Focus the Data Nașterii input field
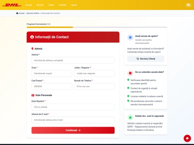Screen dimensions: 194x145 click(x=73, y=107)
